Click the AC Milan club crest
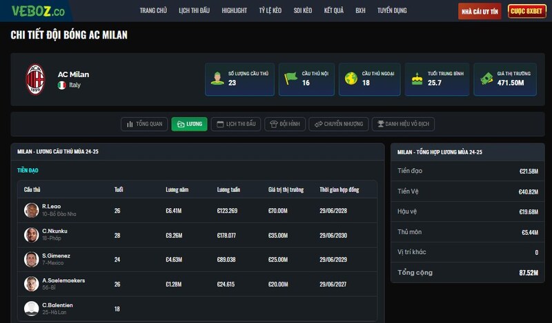Image resolution: width=552 pixels, height=323 pixels. tap(35, 79)
